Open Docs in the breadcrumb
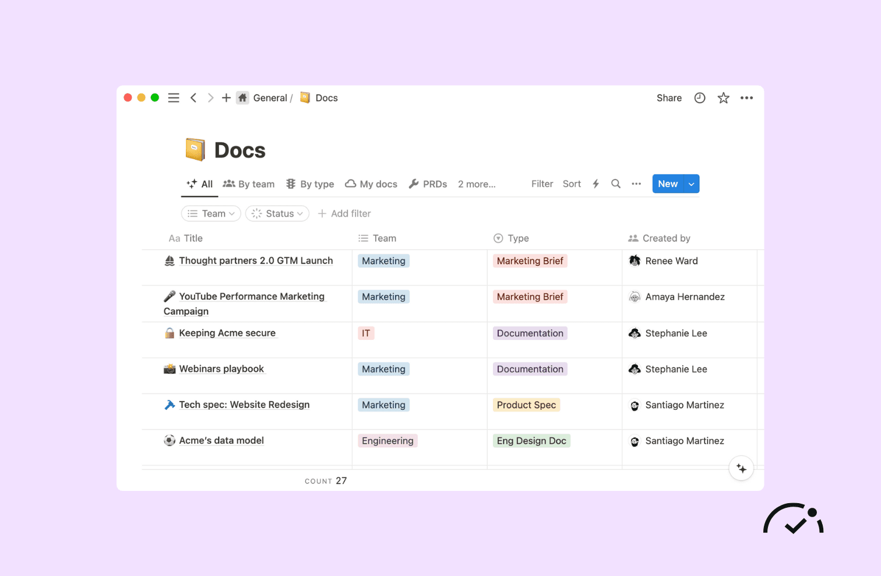 point(326,98)
